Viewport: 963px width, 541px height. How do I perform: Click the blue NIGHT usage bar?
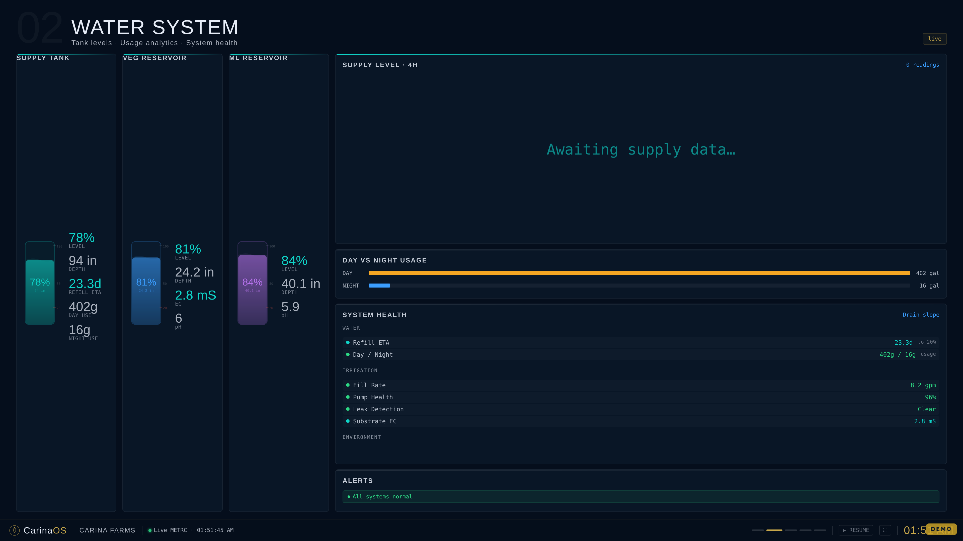379,286
